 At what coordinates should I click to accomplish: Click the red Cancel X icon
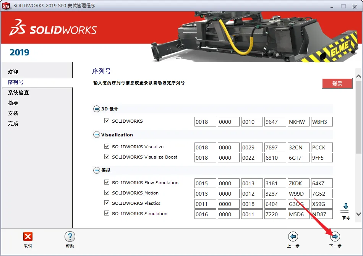click(28, 237)
